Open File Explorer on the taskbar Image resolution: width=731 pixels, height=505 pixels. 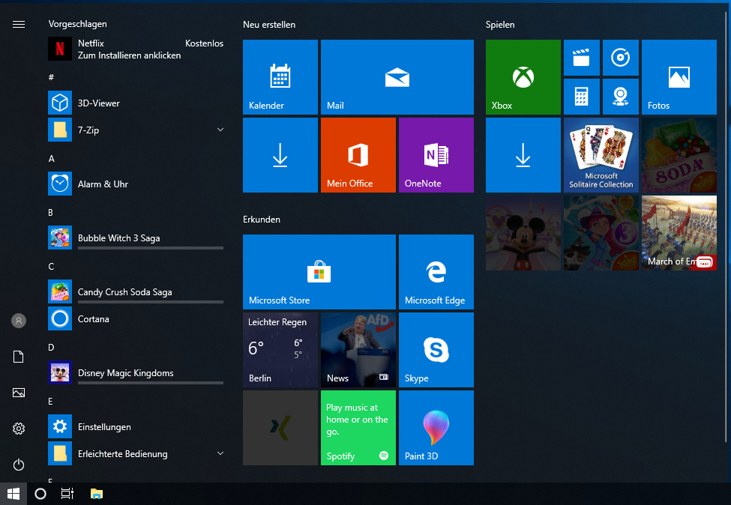click(97, 494)
